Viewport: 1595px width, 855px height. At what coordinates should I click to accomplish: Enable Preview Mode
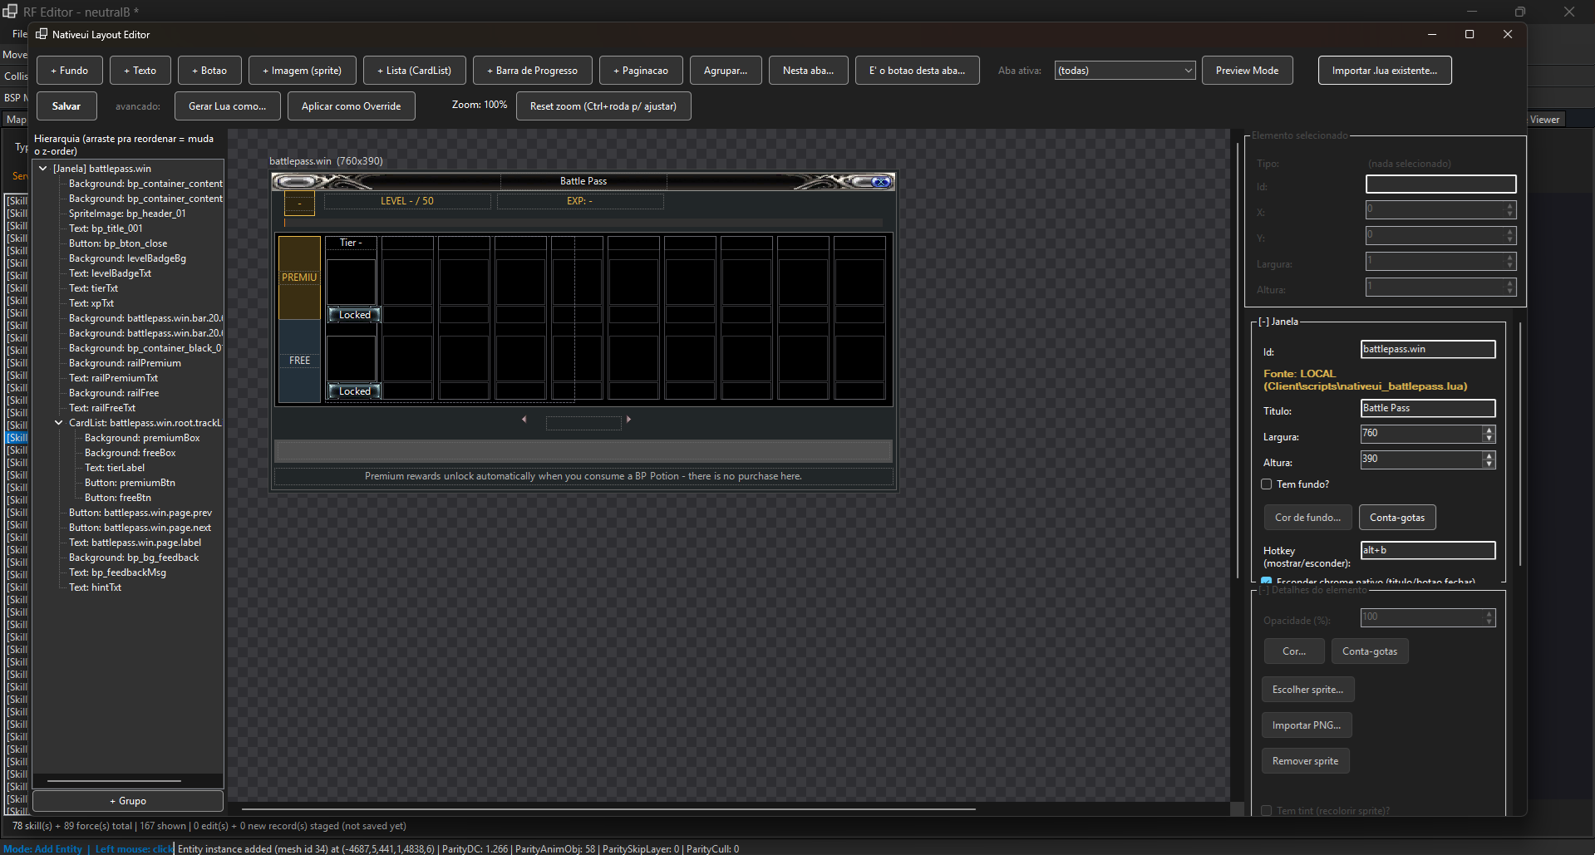1247,71
